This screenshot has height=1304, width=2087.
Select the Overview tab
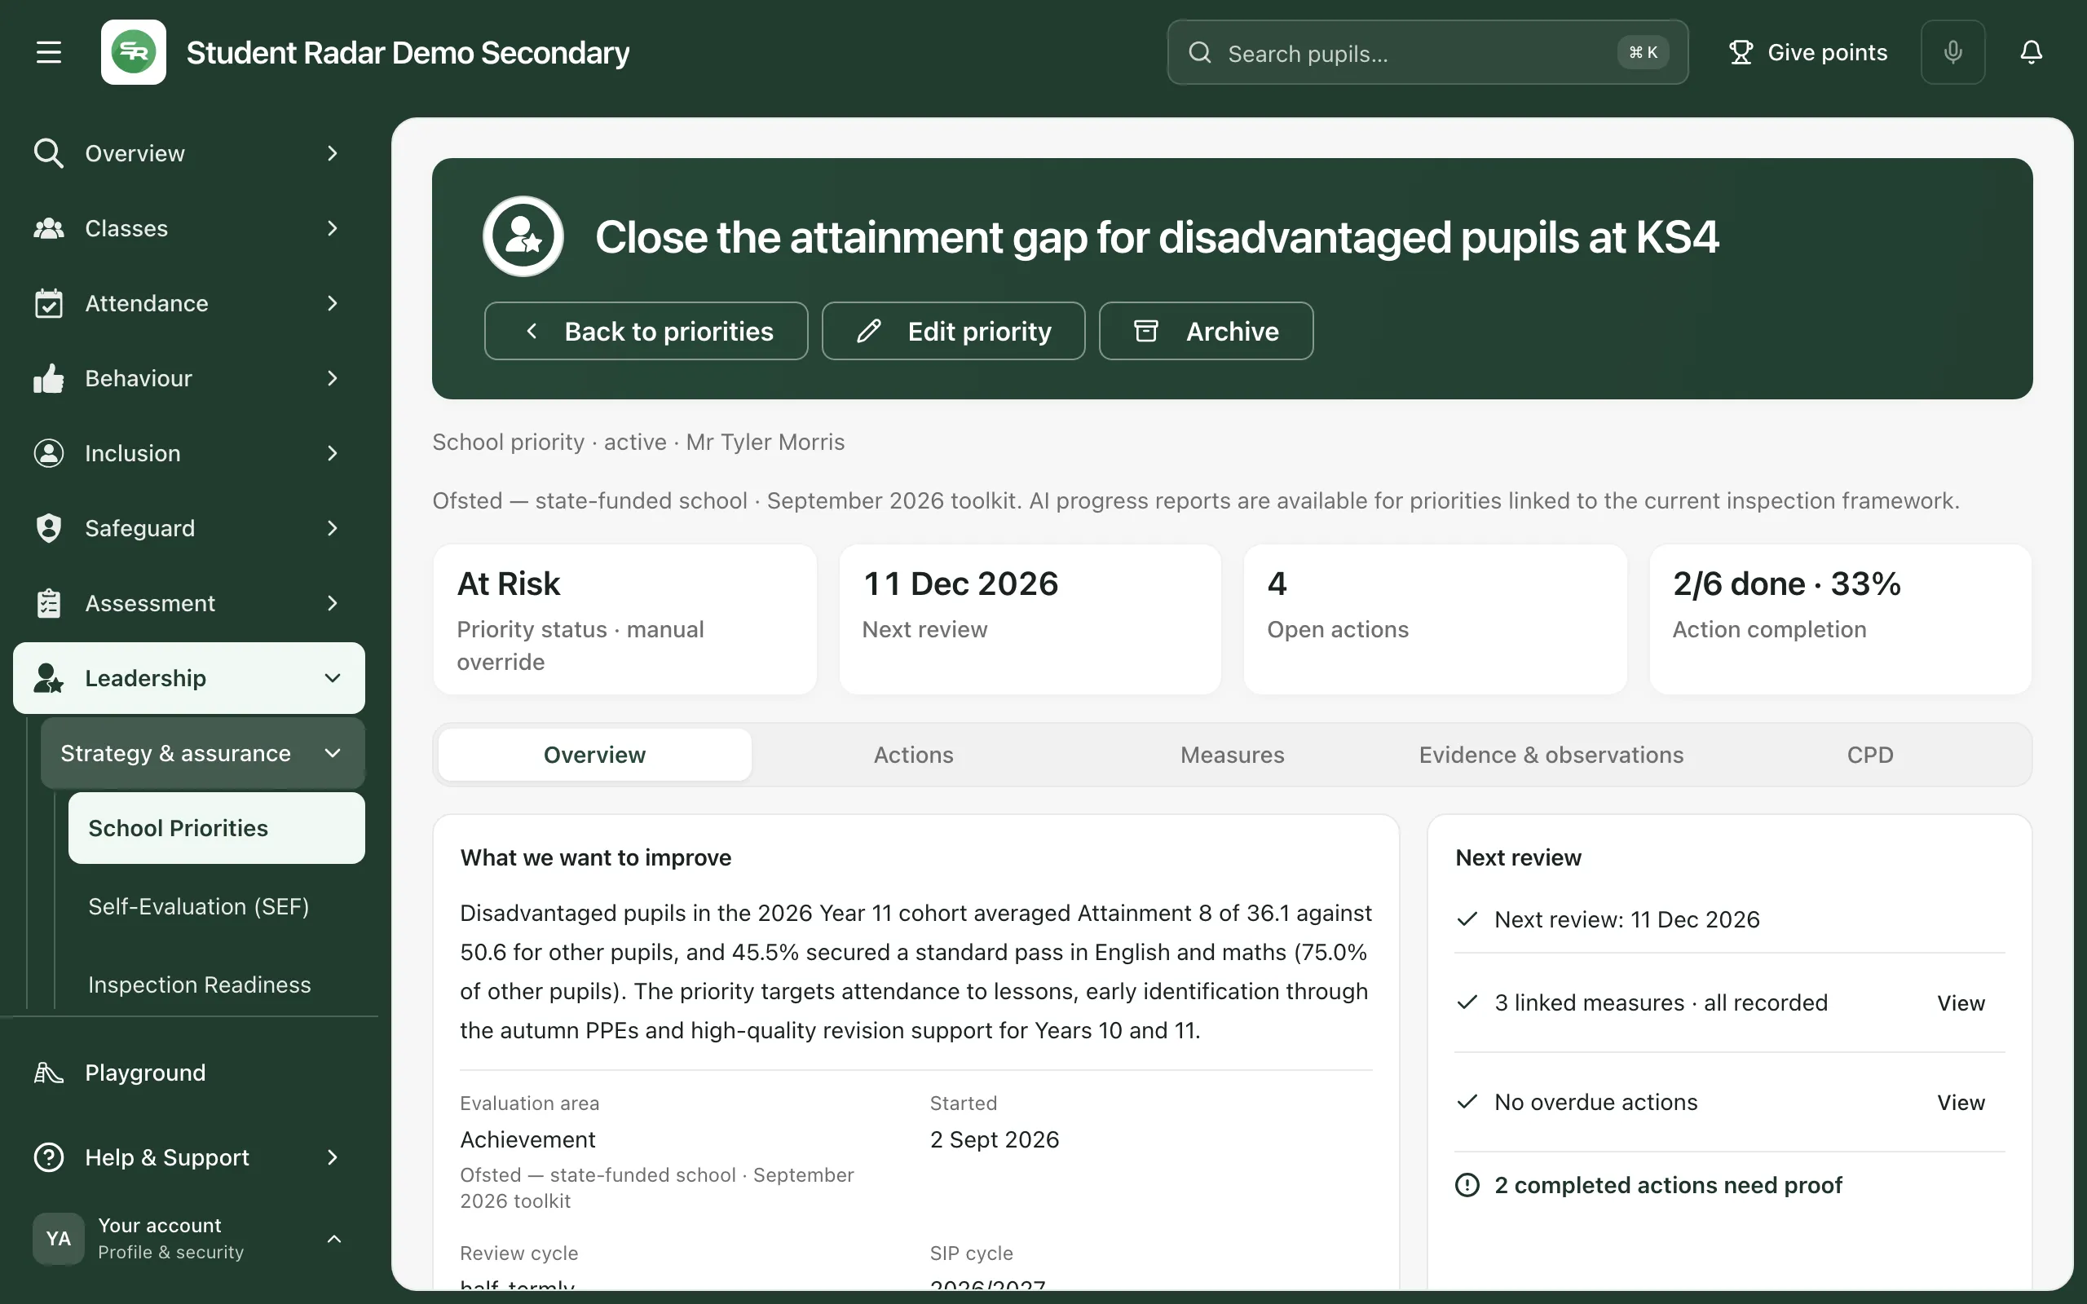pos(594,755)
